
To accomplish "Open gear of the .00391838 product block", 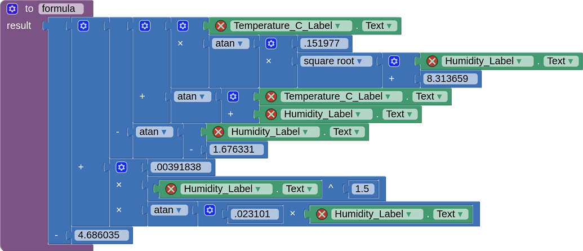I will (x=121, y=167).
